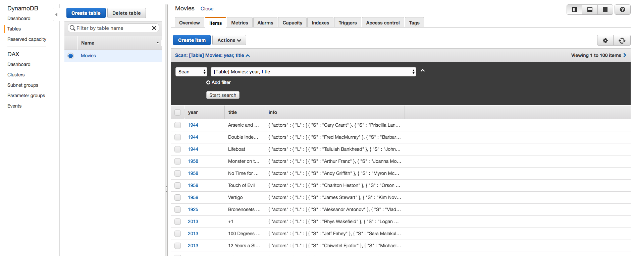Check the Monster on t... row checkbox
The image size is (634, 256).
tap(178, 162)
